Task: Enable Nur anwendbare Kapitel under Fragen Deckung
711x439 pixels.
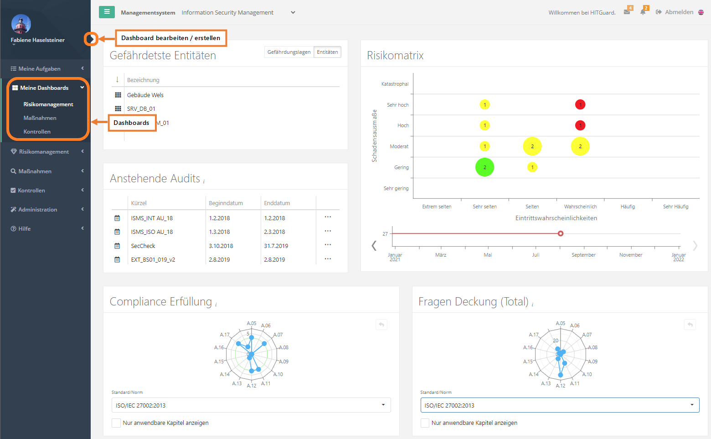Action: tap(425, 423)
